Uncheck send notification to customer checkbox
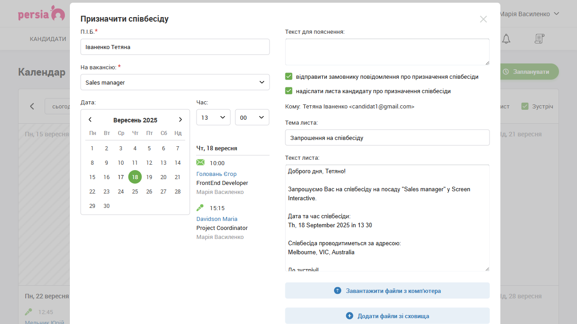 289,76
